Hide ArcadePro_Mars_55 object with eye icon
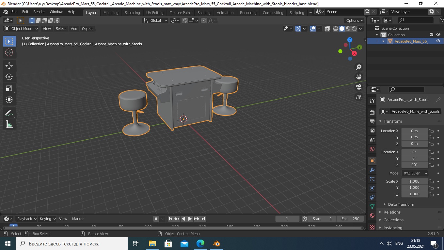 point(438,41)
